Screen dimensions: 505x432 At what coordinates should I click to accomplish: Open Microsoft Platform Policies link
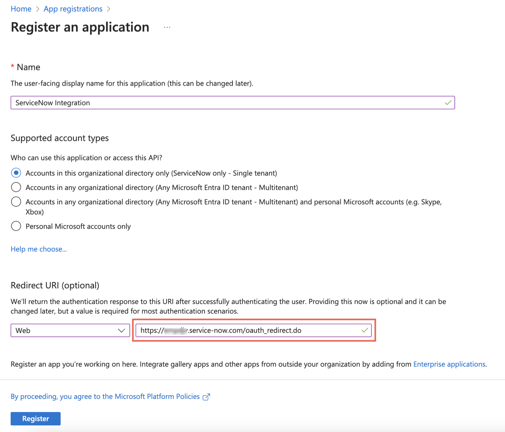pyautogui.click(x=105, y=396)
